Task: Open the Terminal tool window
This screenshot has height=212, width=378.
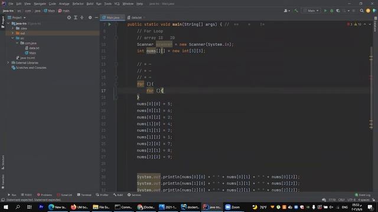Action: (84, 195)
